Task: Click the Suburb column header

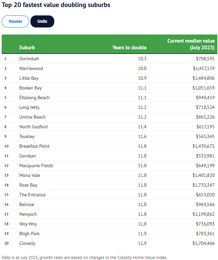Action: [27, 48]
